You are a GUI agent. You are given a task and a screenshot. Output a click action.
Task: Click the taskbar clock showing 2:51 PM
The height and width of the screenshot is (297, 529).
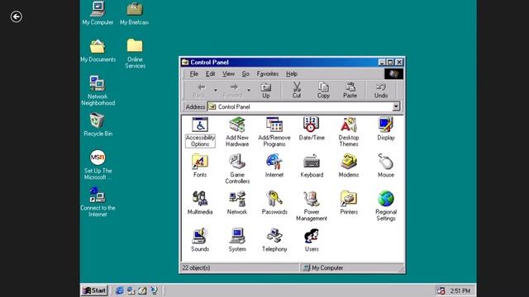pyautogui.click(x=460, y=290)
